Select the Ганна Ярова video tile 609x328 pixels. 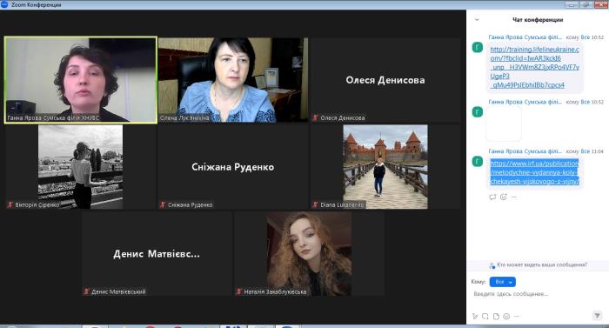tap(81, 80)
